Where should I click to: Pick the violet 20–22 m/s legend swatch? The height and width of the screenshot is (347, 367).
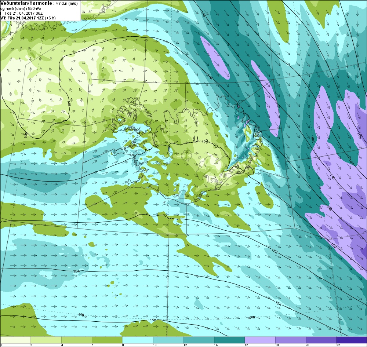point(321,340)
